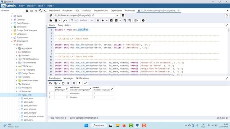Open the copy options dropdown arrow

coord(59,83)
